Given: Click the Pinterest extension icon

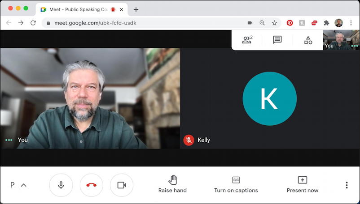Looking at the screenshot, I should (290, 23).
